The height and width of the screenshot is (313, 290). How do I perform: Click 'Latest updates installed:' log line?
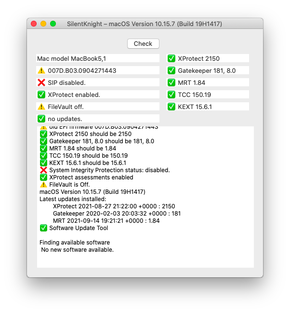73,199
